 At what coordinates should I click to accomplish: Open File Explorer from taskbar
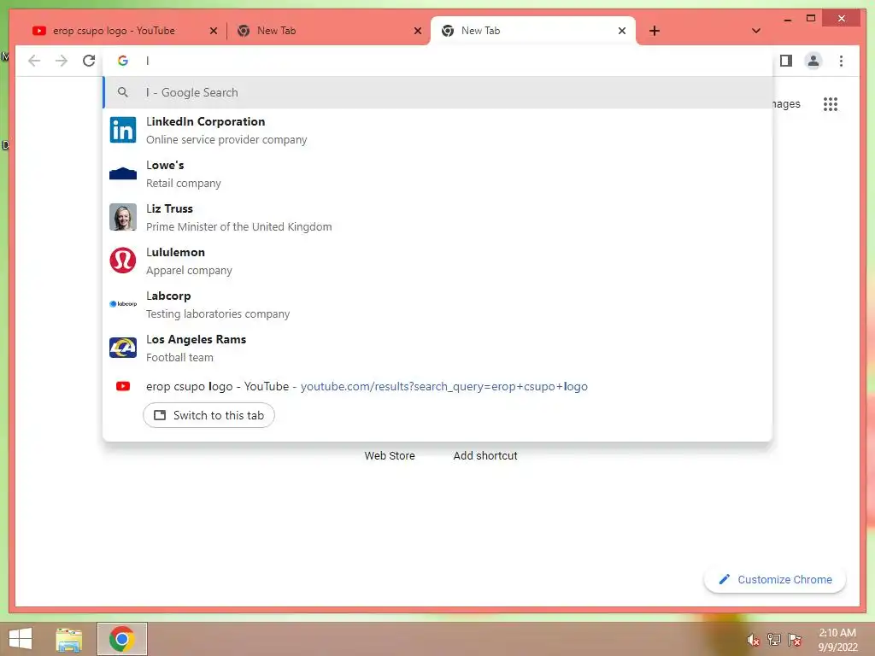[x=69, y=639]
